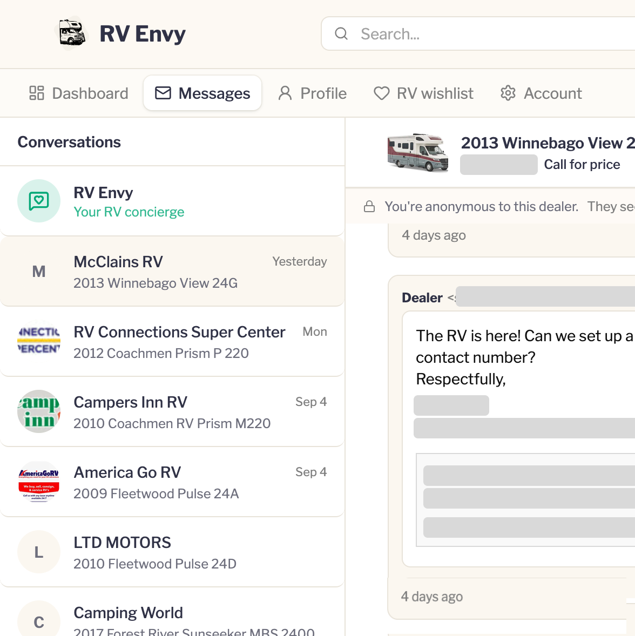The height and width of the screenshot is (636, 635).
Task: Open the LTD MOTORS conversation
Action: (x=172, y=552)
